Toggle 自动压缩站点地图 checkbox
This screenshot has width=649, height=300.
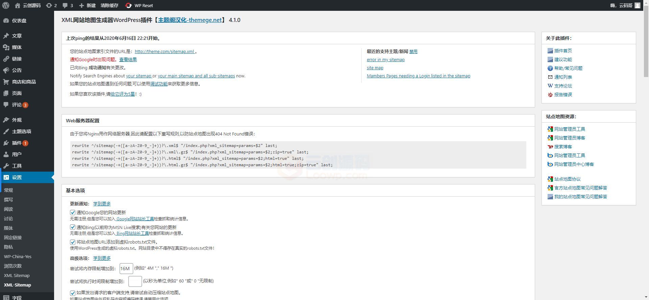click(73, 293)
